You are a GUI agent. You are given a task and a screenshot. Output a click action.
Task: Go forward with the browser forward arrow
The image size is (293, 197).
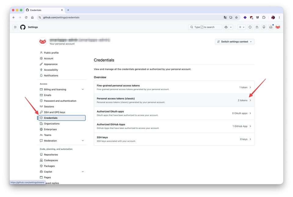tap(20, 17)
